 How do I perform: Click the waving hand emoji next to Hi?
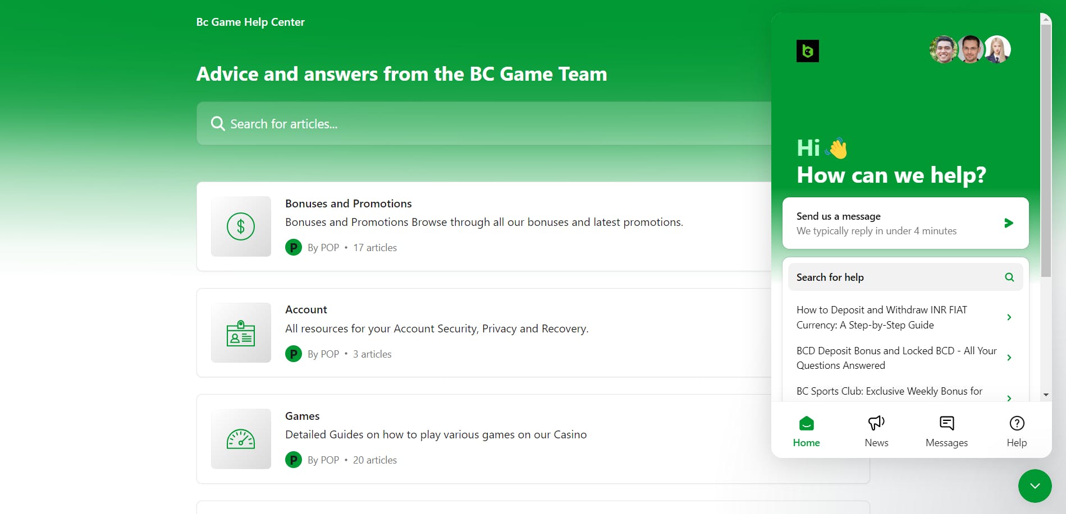(836, 148)
